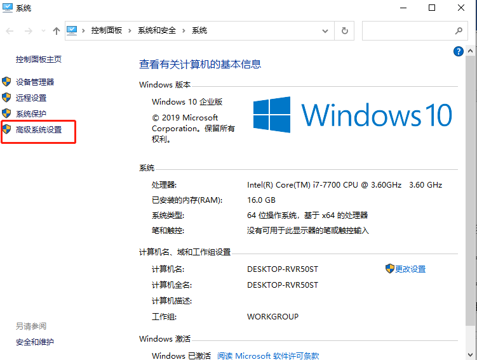This screenshot has width=477, height=360.
Task: Open the recent locations dropdown arrow
Action: pyautogui.click(x=43, y=30)
